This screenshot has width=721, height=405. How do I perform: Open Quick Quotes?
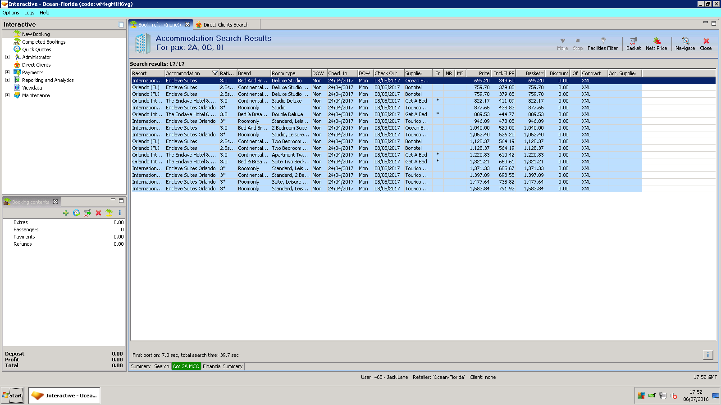tap(37, 49)
